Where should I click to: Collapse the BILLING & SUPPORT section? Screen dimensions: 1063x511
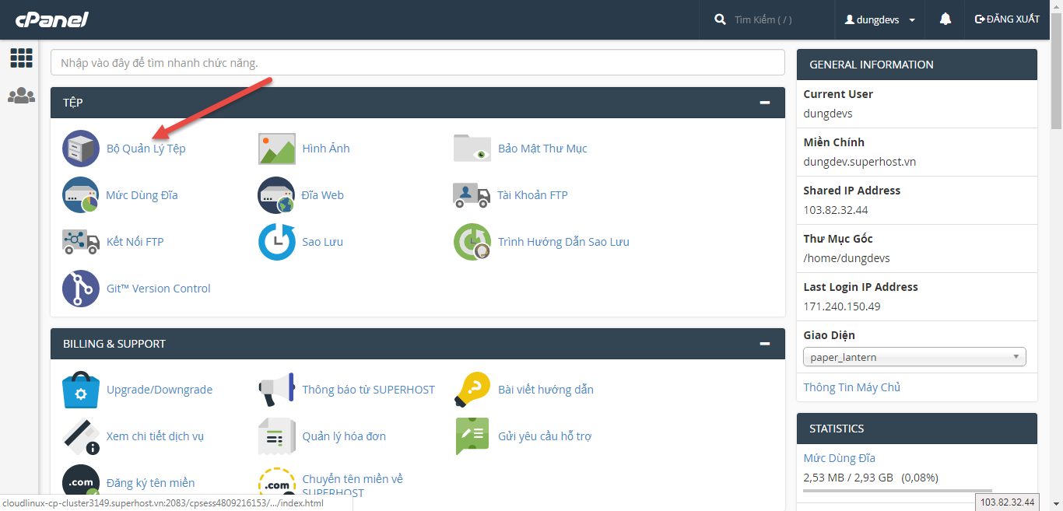coord(765,344)
